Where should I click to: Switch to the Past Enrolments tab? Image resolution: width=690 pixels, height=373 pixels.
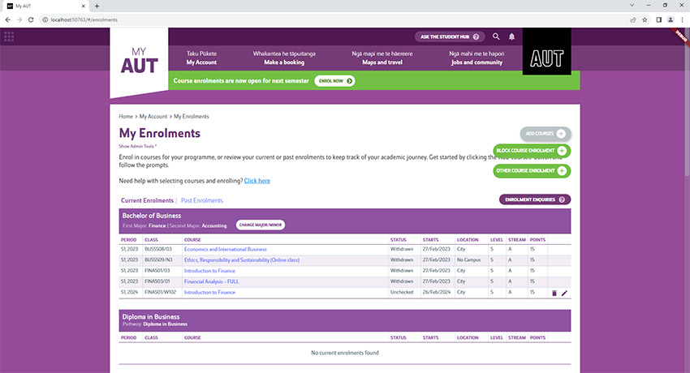201,200
